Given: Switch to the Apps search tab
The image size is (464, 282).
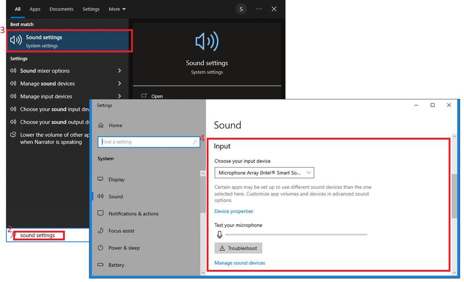Looking at the screenshot, I should [x=35, y=9].
